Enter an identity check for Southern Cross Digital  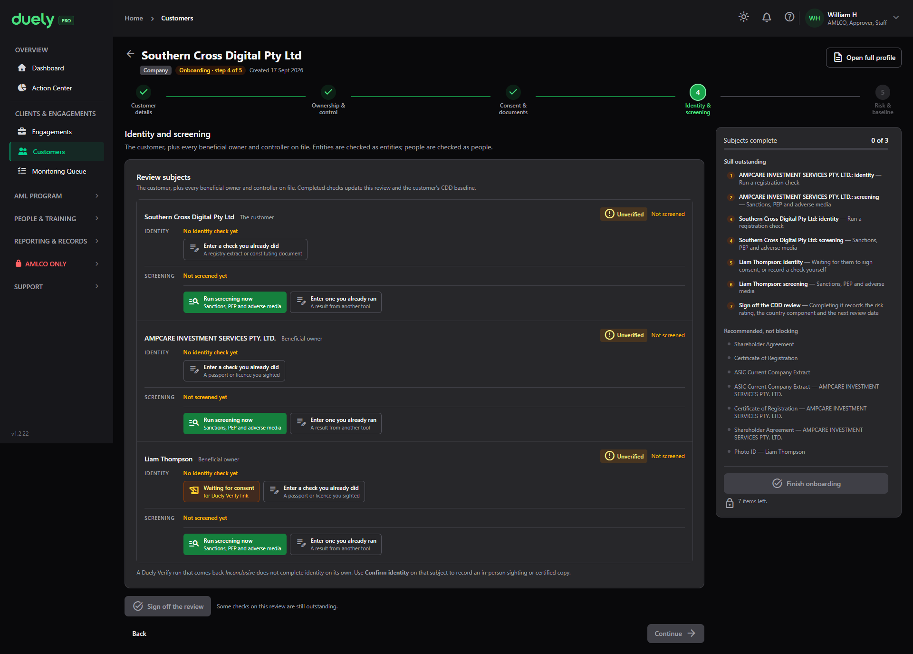point(245,250)
